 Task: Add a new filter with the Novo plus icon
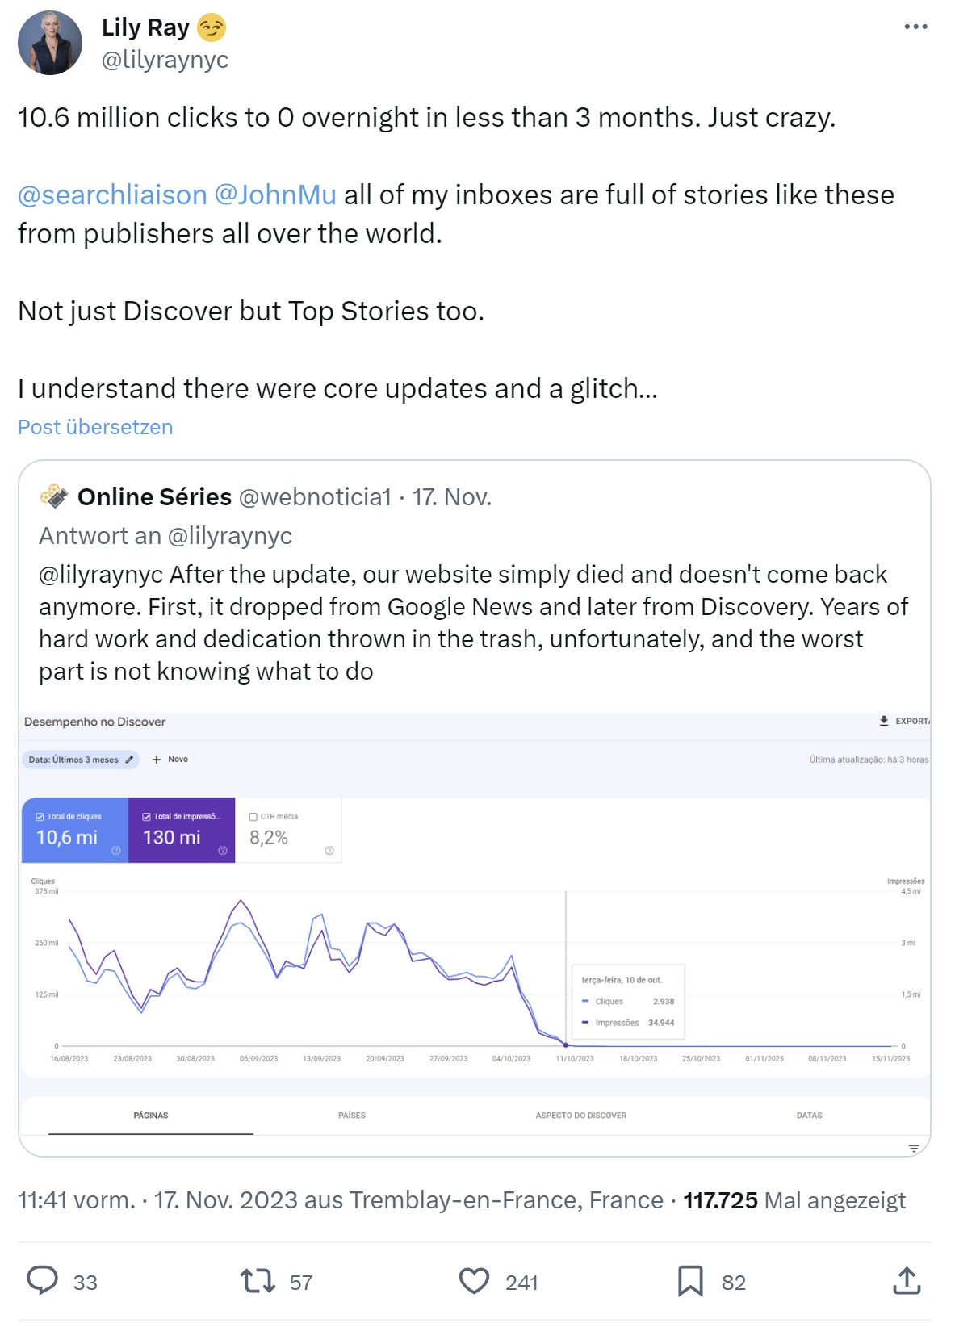tap(155, 760)
